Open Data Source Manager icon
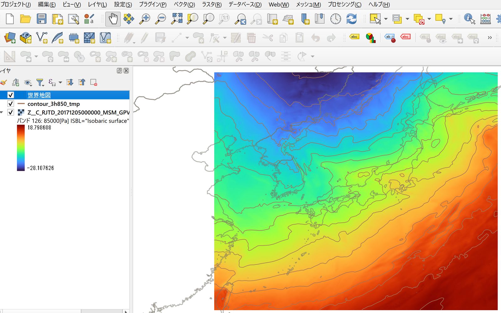The width and height of the screenshot is (501, 313). pyautogui.click(x=10, y=38)
